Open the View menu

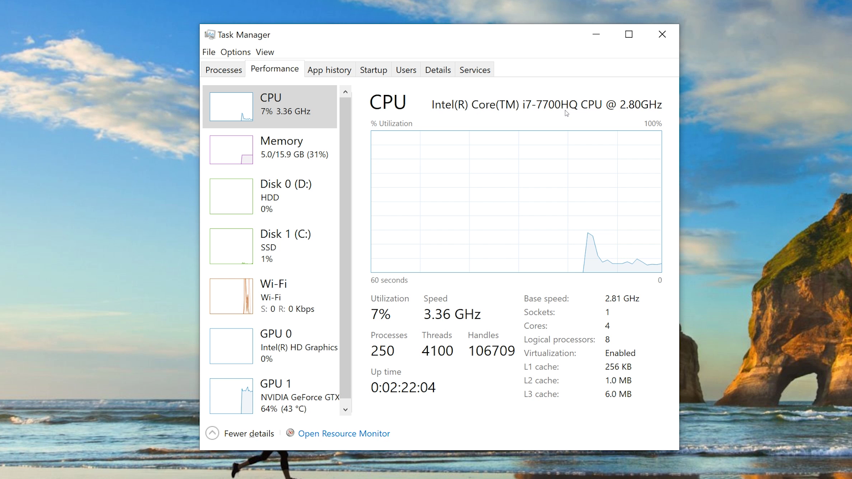pyautogui.click(x=265, y=52)
